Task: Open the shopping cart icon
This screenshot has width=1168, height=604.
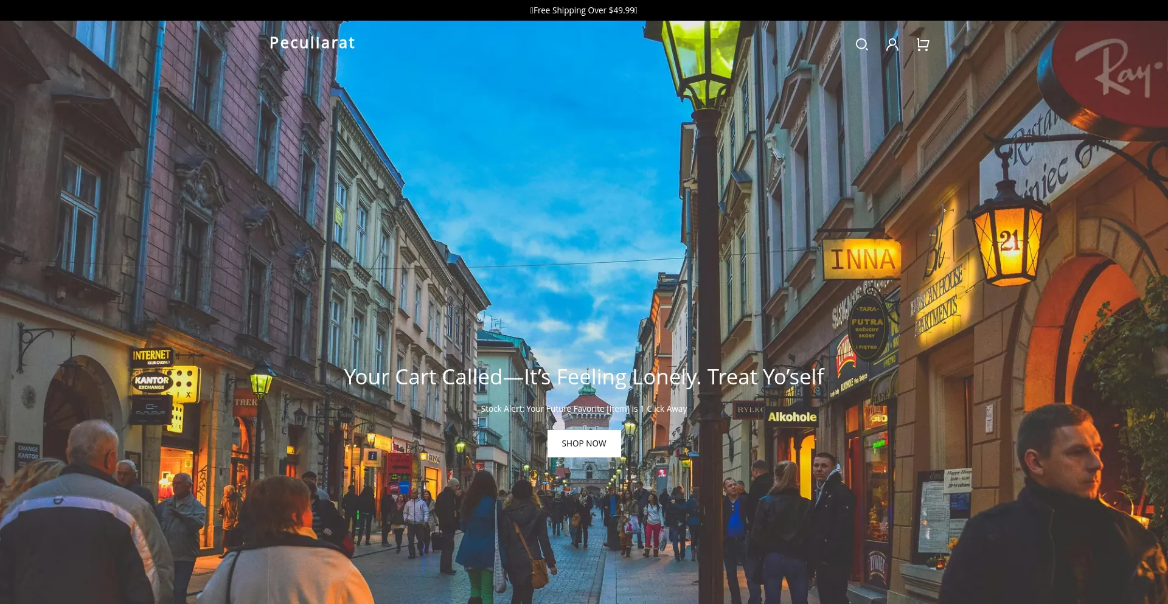Action: [x=922, y=44]
